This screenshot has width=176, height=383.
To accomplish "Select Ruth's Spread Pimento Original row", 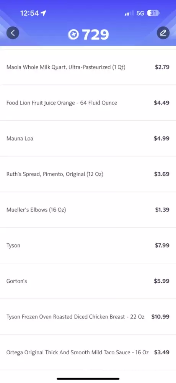I will click(x=88, y=174).
